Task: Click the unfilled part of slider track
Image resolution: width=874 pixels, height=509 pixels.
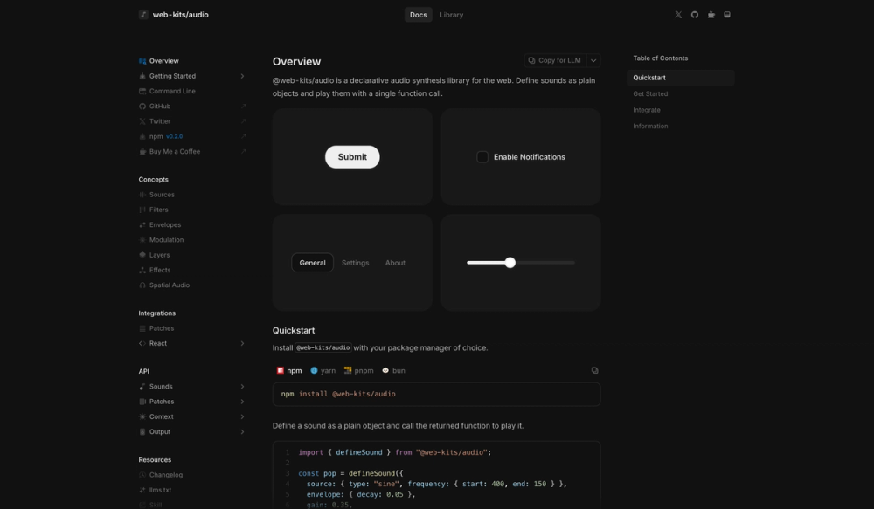Action: pos(545,263)
